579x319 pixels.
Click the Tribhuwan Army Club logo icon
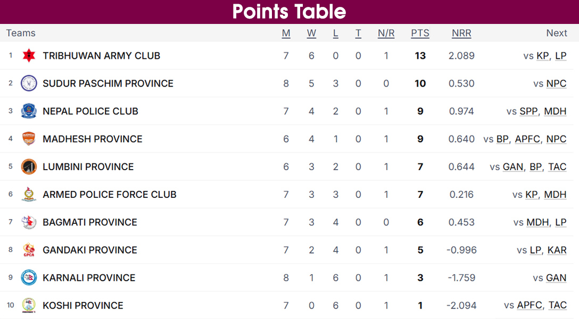pyautogui.click(x=29, y=55)
